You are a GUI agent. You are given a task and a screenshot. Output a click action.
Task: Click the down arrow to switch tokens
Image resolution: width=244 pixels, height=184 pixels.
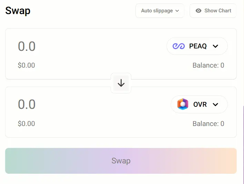click(121, 83)
